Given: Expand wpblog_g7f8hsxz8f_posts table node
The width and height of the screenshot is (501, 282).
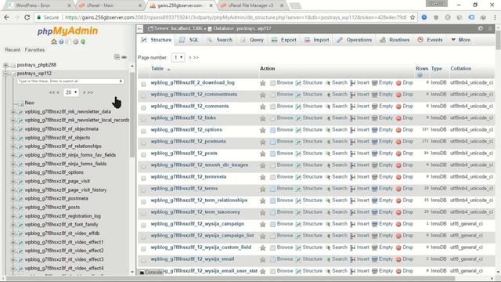Looking at the screenshot, I should tap(13, 208).
